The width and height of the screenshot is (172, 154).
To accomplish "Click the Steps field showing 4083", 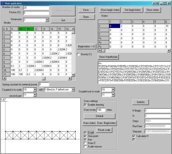I will click(x=158, y=121).
